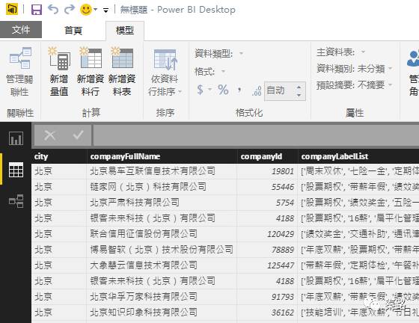Click label list cell starting '绩效奖金'
The width and height of the screenshot is (419, 323).
[x=358, y=234]
